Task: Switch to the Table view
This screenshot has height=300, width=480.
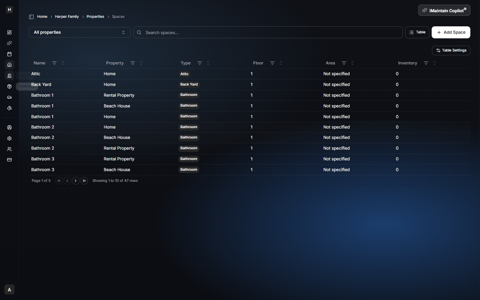Action: (417, 32)
